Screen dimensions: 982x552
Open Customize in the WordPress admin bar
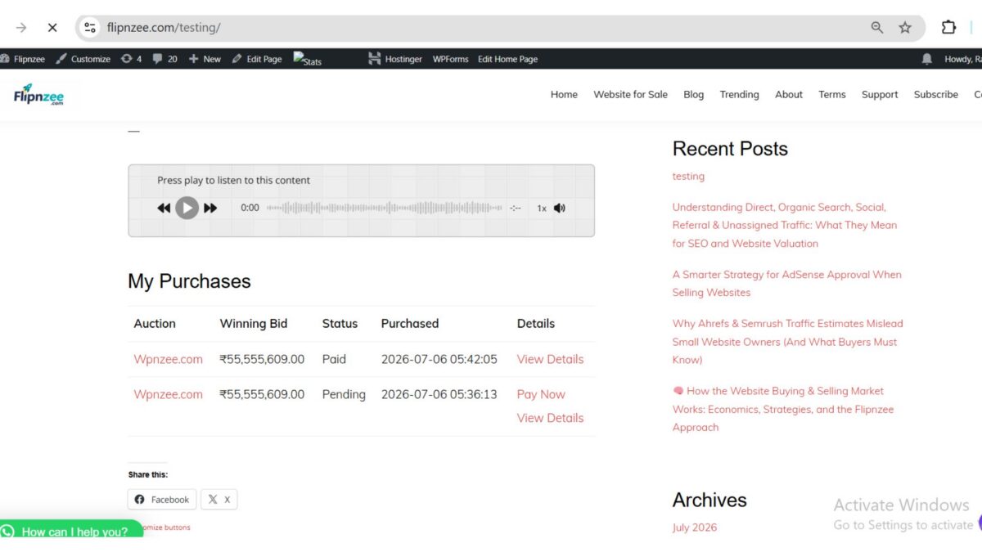83,59
